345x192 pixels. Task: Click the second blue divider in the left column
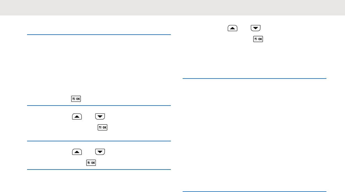[x=99, y=106]
